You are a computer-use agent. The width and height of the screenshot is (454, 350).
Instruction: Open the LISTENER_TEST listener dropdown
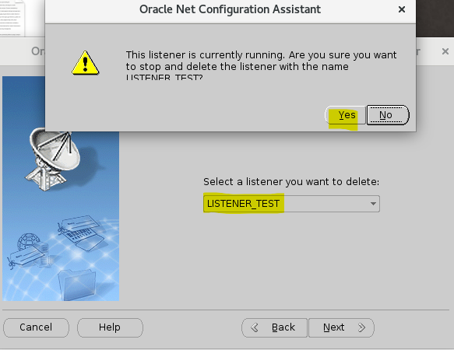291,204
